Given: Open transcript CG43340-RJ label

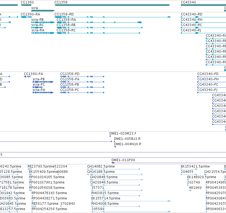Looking at the screenshot, I should 191,30.
